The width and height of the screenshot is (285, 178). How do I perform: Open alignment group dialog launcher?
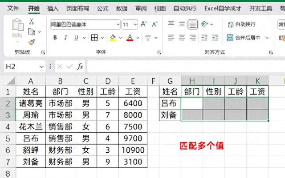(x=271, y=52)
